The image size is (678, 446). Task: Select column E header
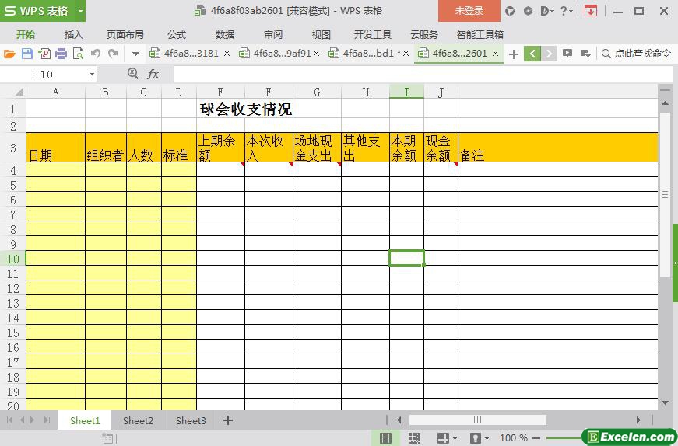point(220,92)
